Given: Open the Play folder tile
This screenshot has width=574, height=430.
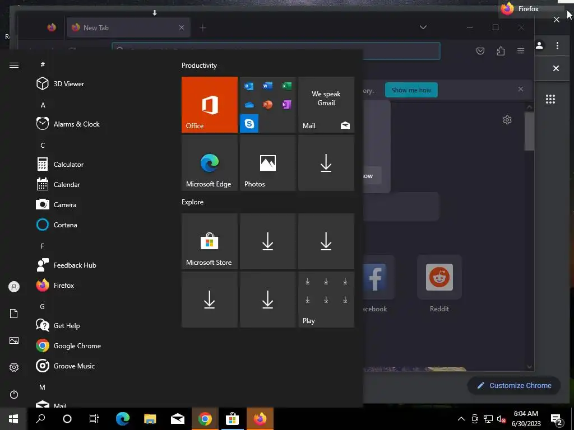Looking at the screenshot, I should tap(326, 300).
